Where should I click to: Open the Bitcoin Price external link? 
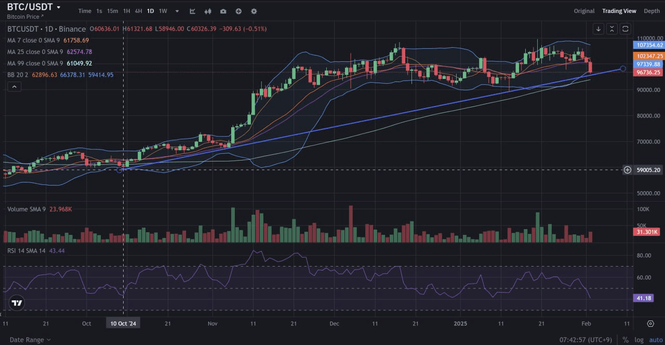(25, 17)
